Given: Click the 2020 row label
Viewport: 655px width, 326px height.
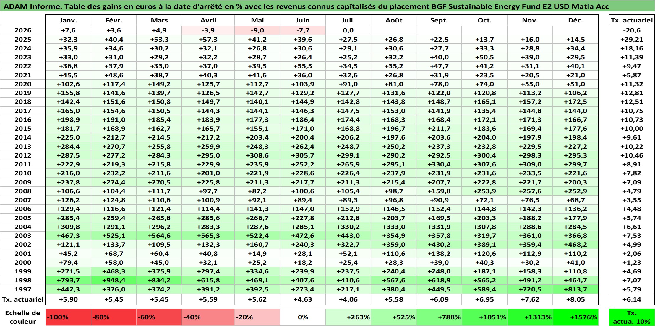Looking at the screenshot, I should pyautogui.click(x=23, y=84).
